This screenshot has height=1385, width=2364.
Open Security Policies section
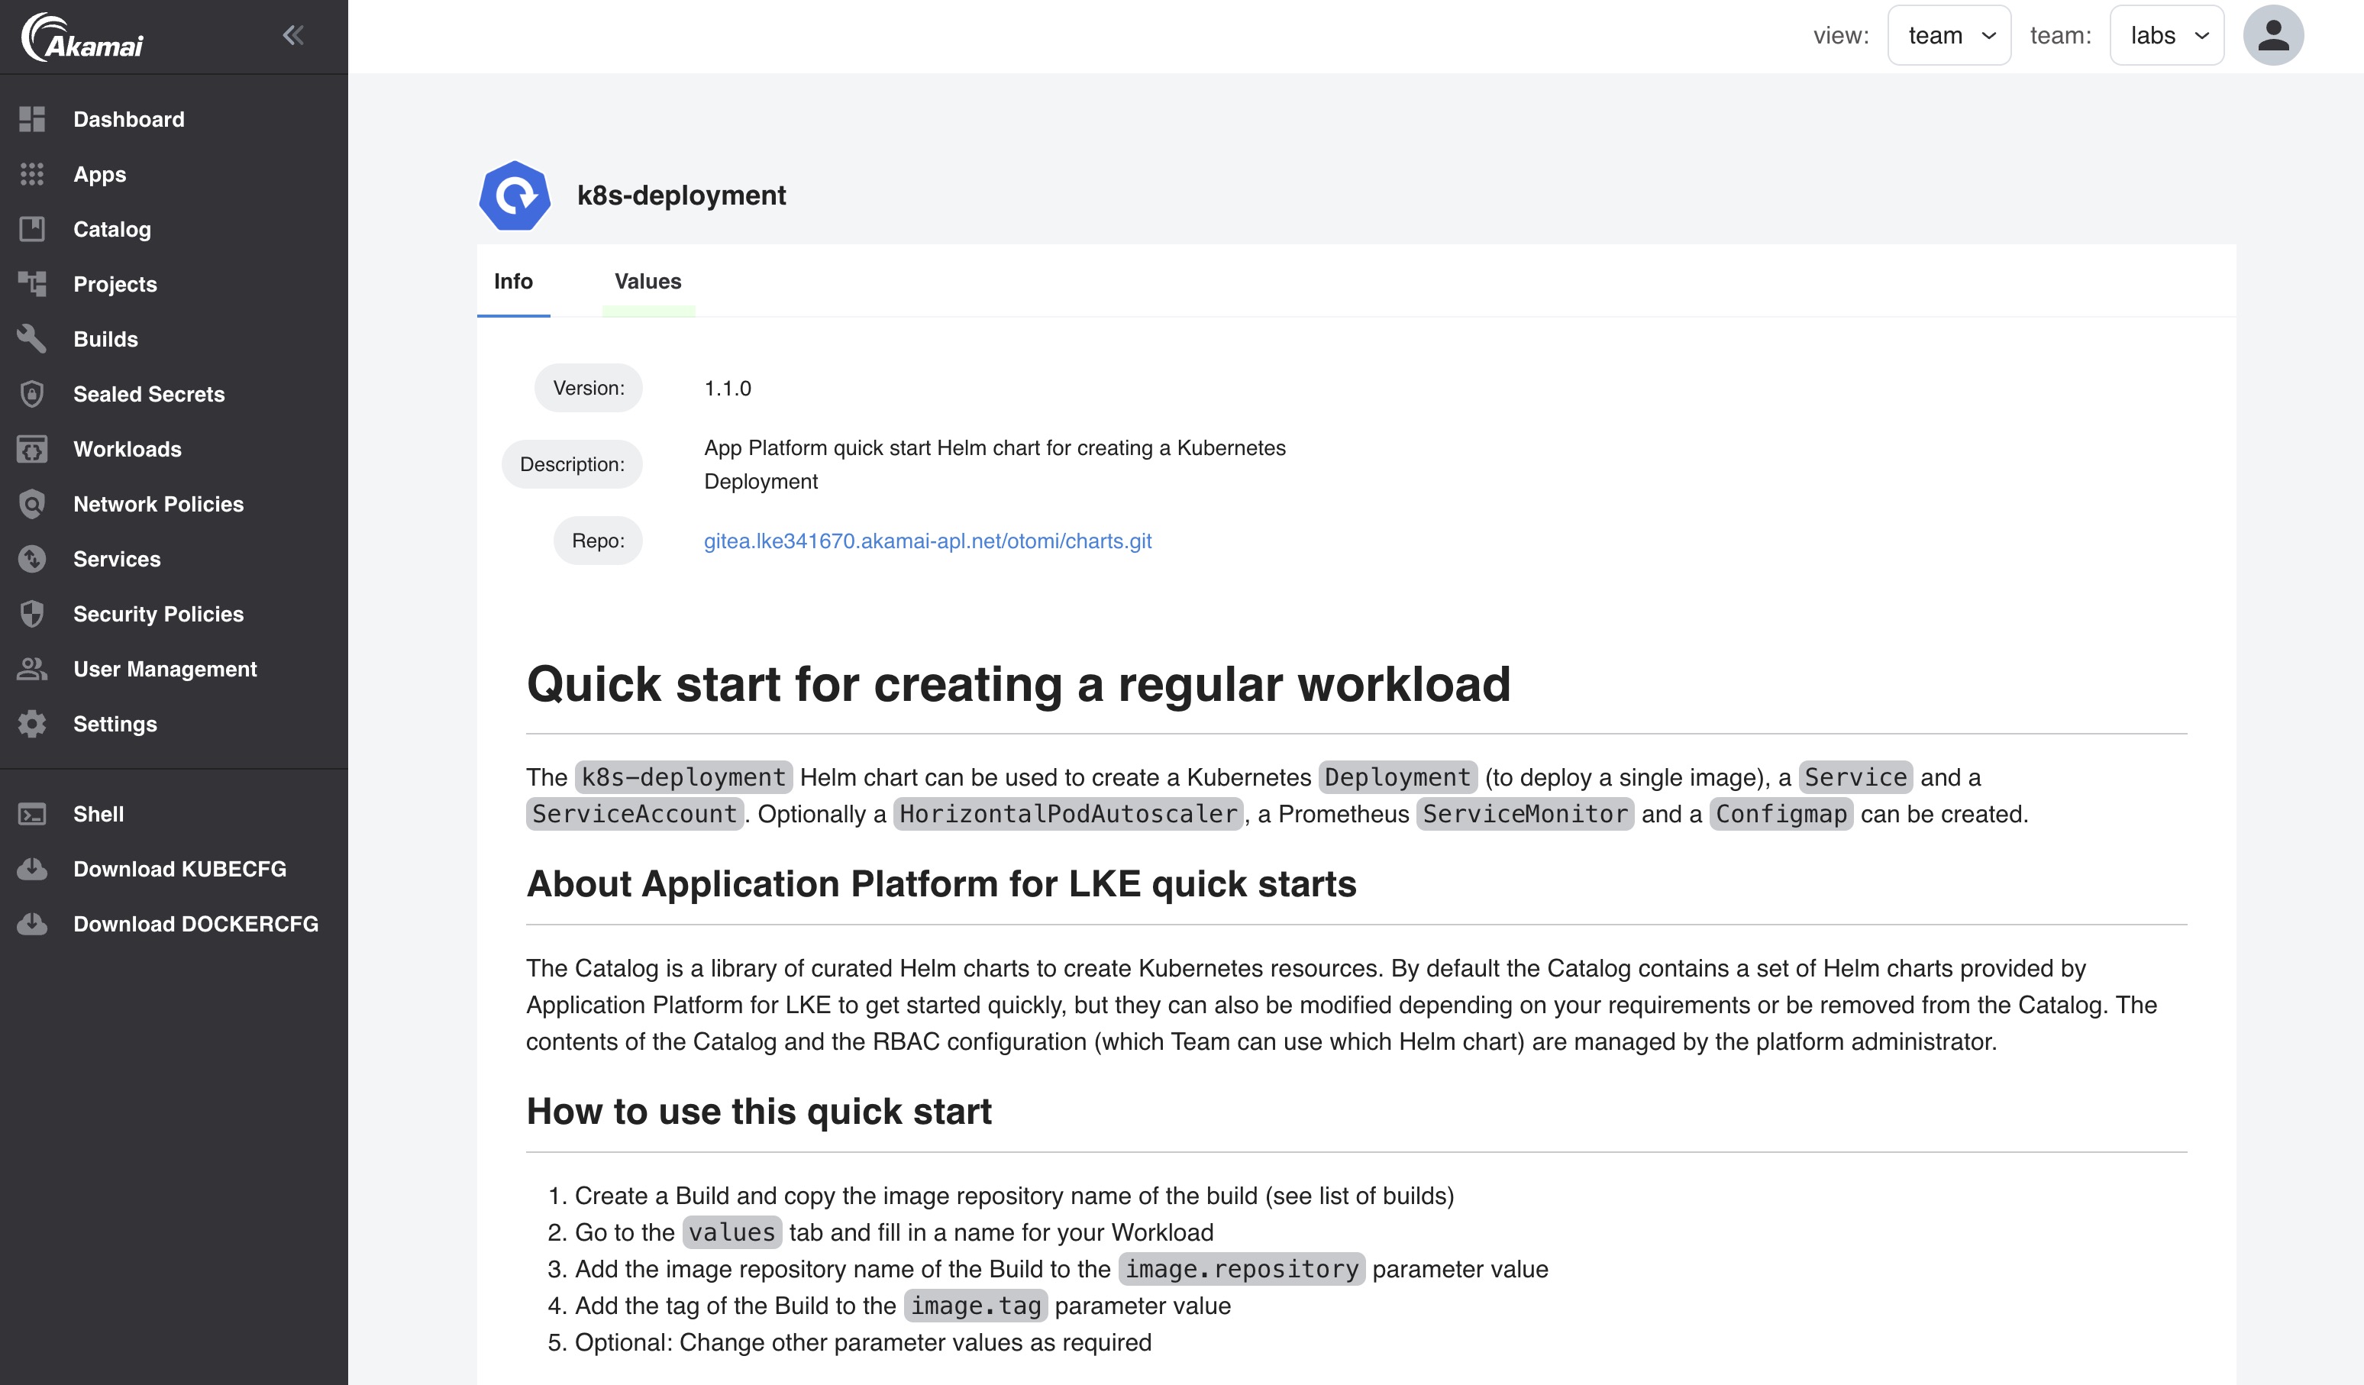pyautogui.click(x=158, y=613)
